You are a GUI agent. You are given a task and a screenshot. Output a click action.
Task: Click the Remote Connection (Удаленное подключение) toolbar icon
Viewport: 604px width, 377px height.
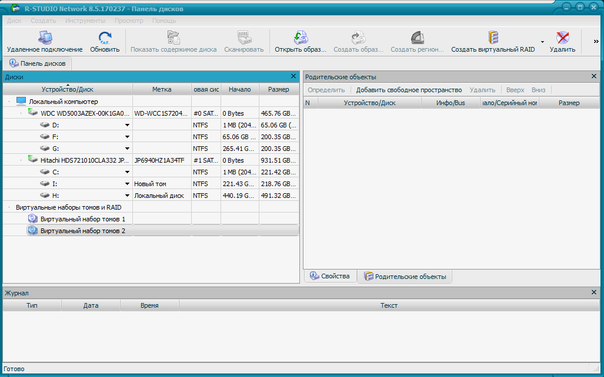(x=44, y=39)
